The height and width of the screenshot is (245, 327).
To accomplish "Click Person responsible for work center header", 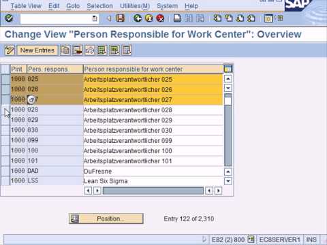I will [x=153, y=69].
